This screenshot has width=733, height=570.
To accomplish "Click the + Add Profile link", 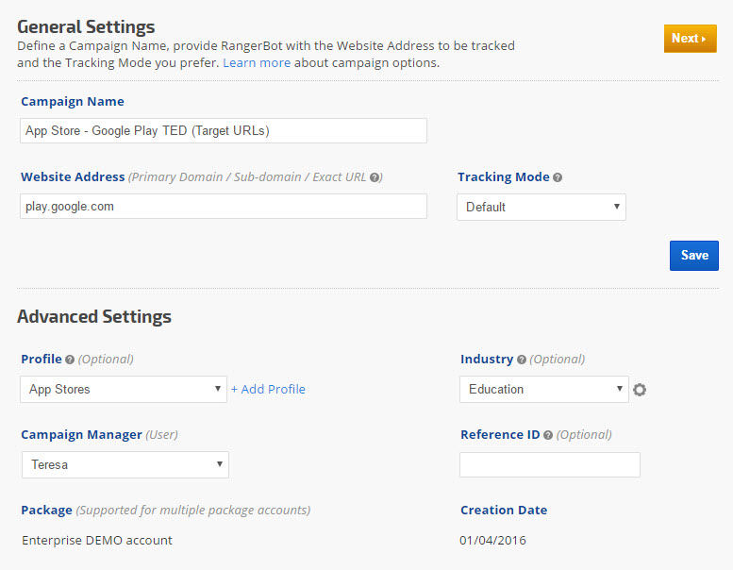I will (268, 389).
